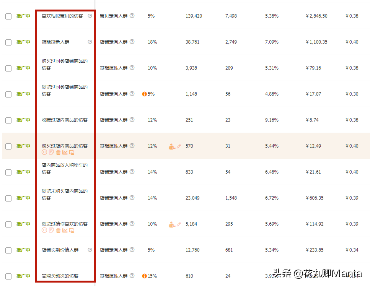Open audience name 店铺长期价值人群
The image size is (370, 286).
tap(60, 250)
